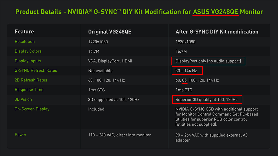The height and width of the screenshot is (156, 278).
Task: Click the Power feature label
Action: [21, 135]
